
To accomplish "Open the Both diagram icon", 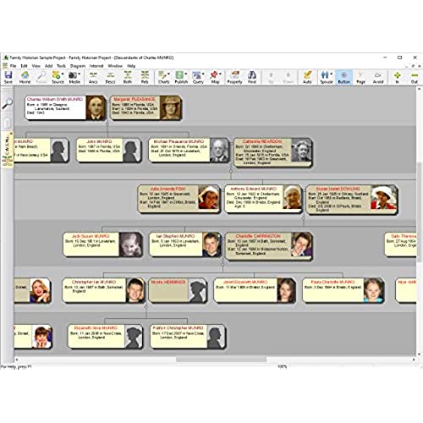I will (x=128, y=77).
